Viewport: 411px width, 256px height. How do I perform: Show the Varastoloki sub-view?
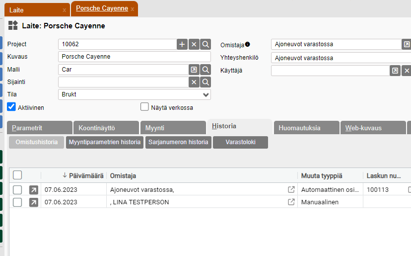click(x=240, y=142)
